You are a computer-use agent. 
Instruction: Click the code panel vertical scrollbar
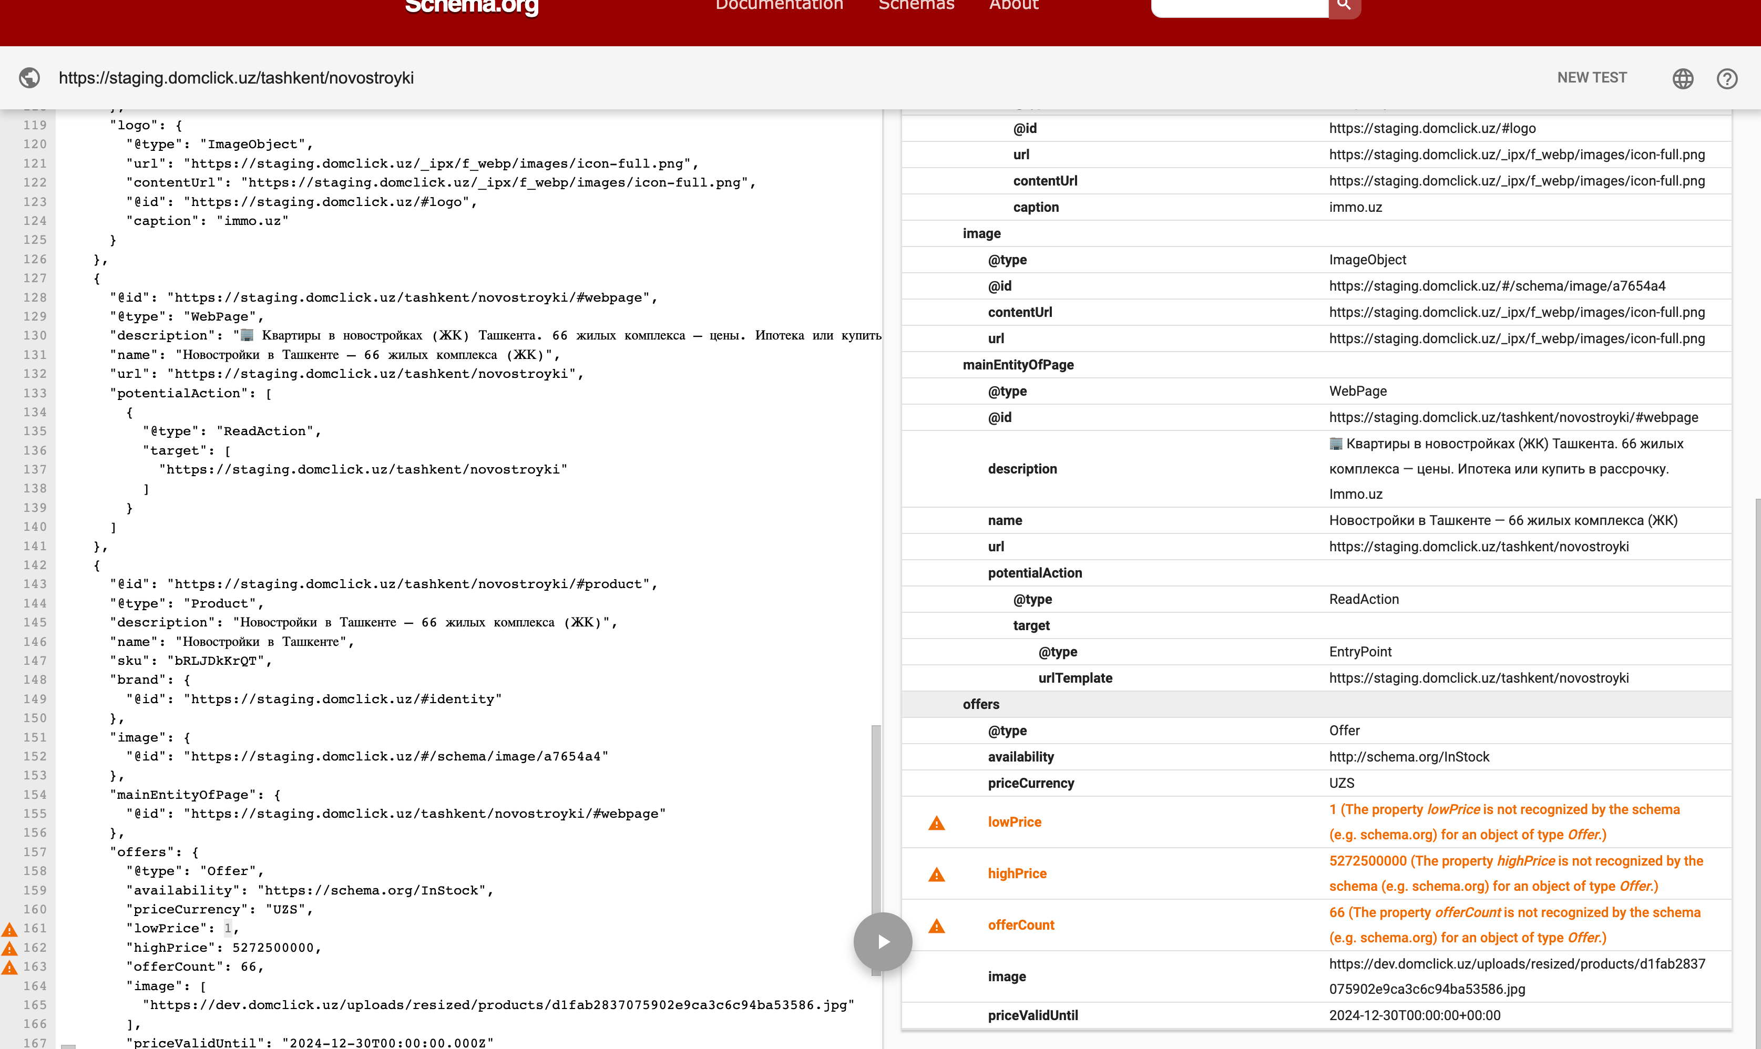point(876,813)
